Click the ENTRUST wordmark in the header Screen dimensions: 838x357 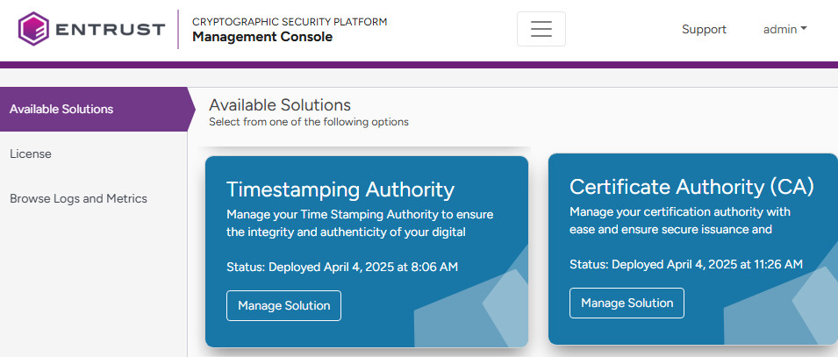110,30
